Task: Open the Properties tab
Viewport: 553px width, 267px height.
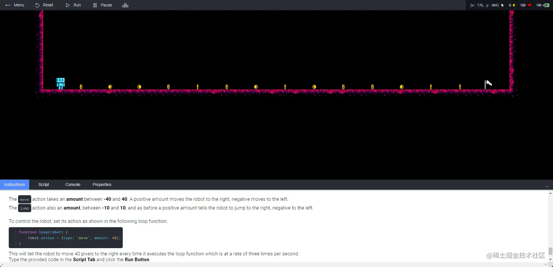Action: 102,185
